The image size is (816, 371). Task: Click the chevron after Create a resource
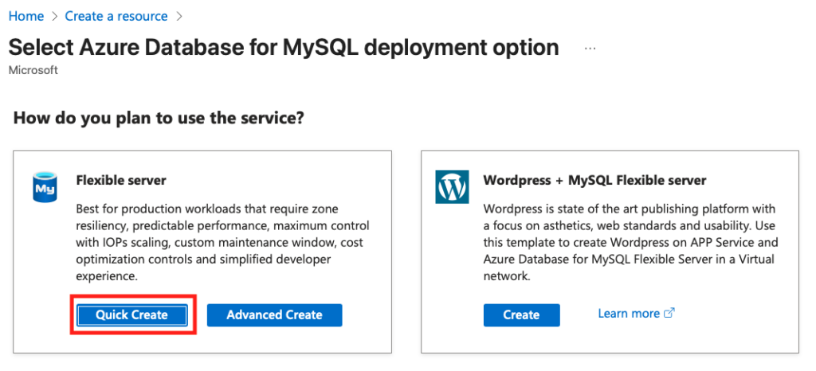click(x=179, y=17)
